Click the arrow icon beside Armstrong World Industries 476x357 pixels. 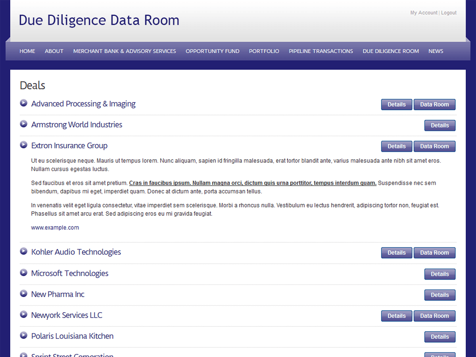[23, 123]
